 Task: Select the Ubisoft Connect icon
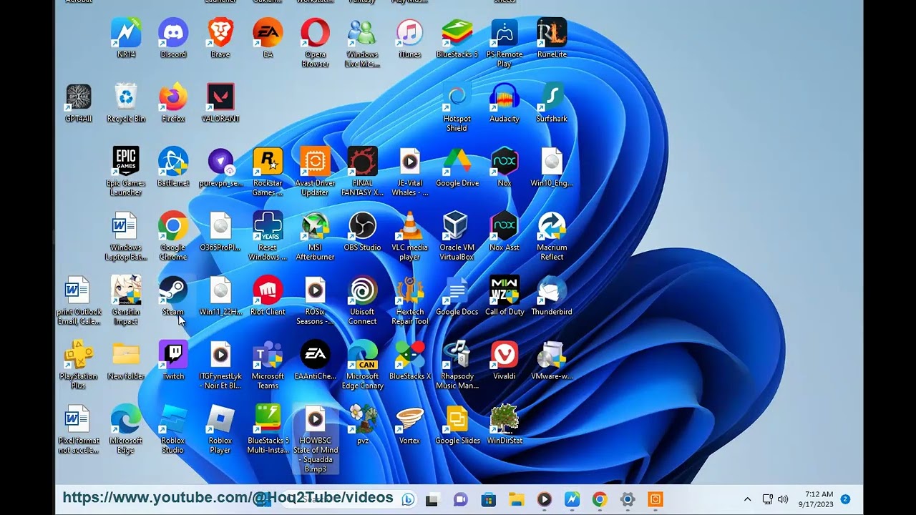pos(362,300)
